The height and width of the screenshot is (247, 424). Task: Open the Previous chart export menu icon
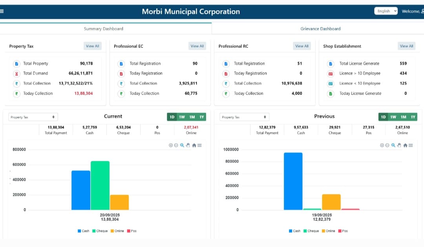(411, 145)
